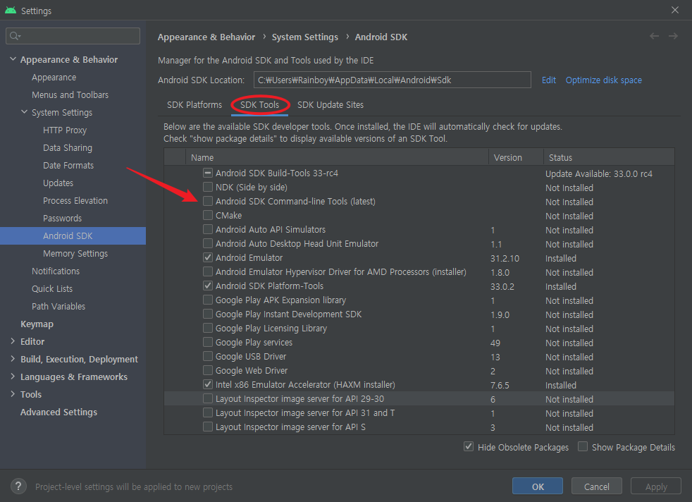The width and height of the screenshot is (692, 502).
Task: Check Google Web Driver
Action: [208, 370]
